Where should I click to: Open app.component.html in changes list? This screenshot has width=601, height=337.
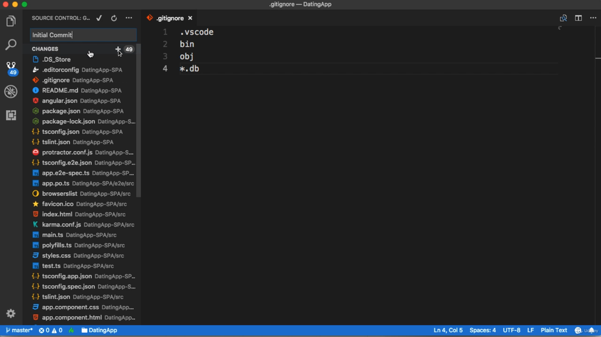tap(83, 317)
